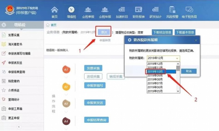
Task: Click the period list scrollbar thumb
Action: click(178, 68)
